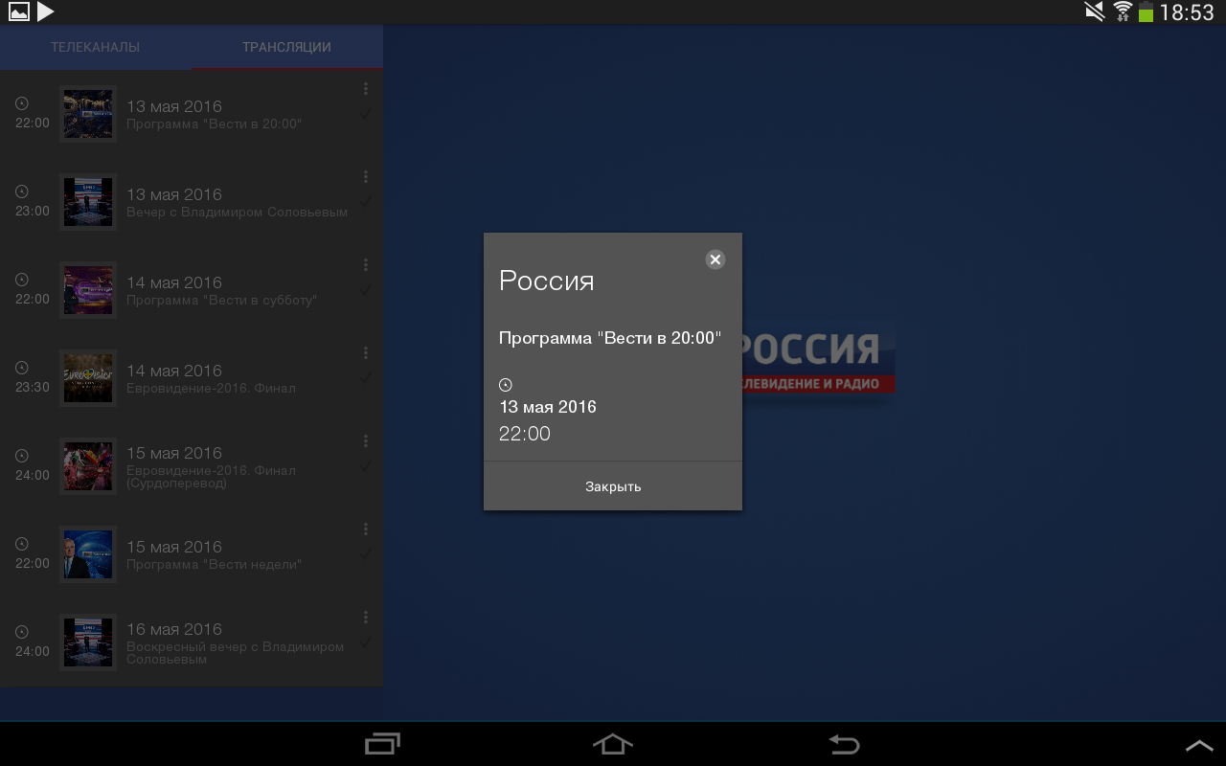The image size is (1226, 766).
Task: Open overflow menu for Евровидение-2016. Финал at 23:30
Action: click(x=366, y=352)
